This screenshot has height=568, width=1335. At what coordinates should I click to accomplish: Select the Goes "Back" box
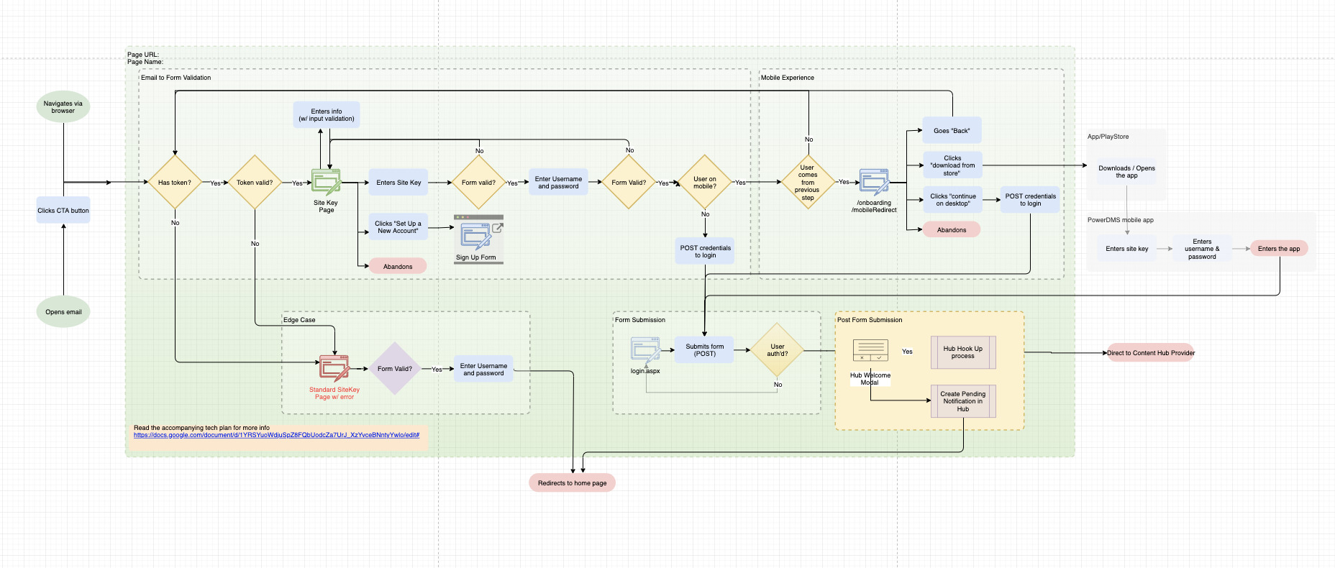[x=952, y=131]
